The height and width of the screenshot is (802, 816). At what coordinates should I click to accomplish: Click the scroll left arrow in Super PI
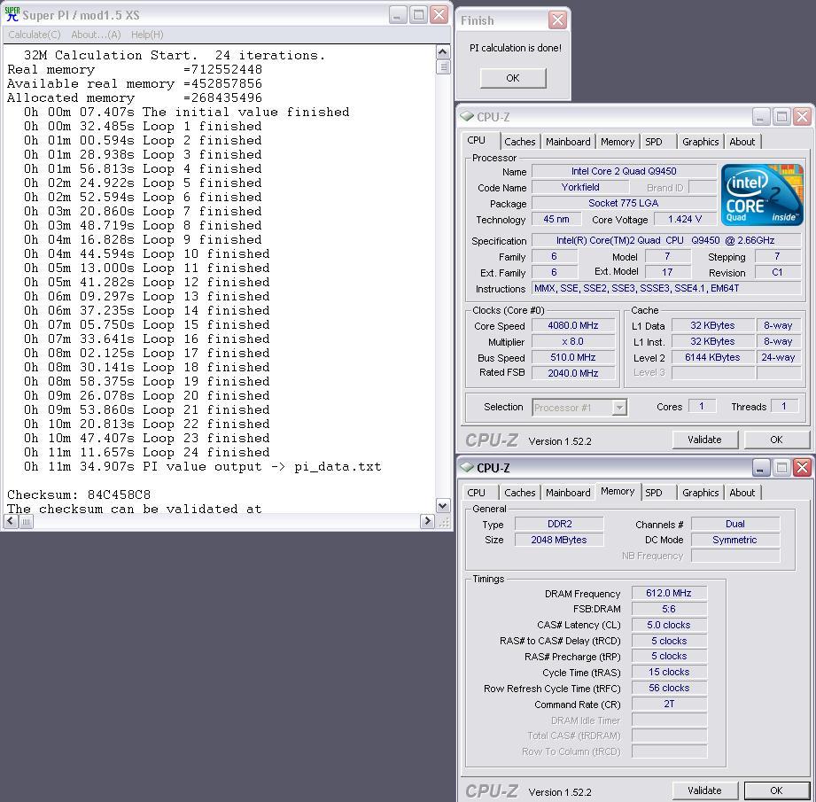tap(11, 521)
